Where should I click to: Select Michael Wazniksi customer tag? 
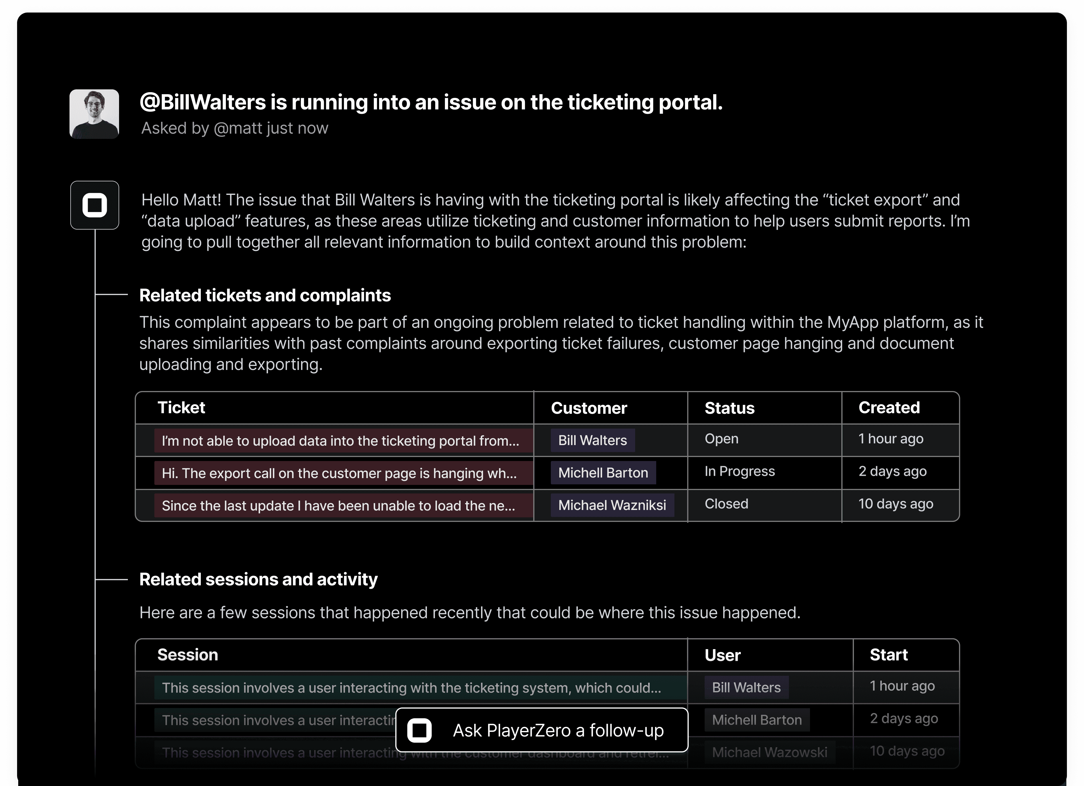point(612,505)
